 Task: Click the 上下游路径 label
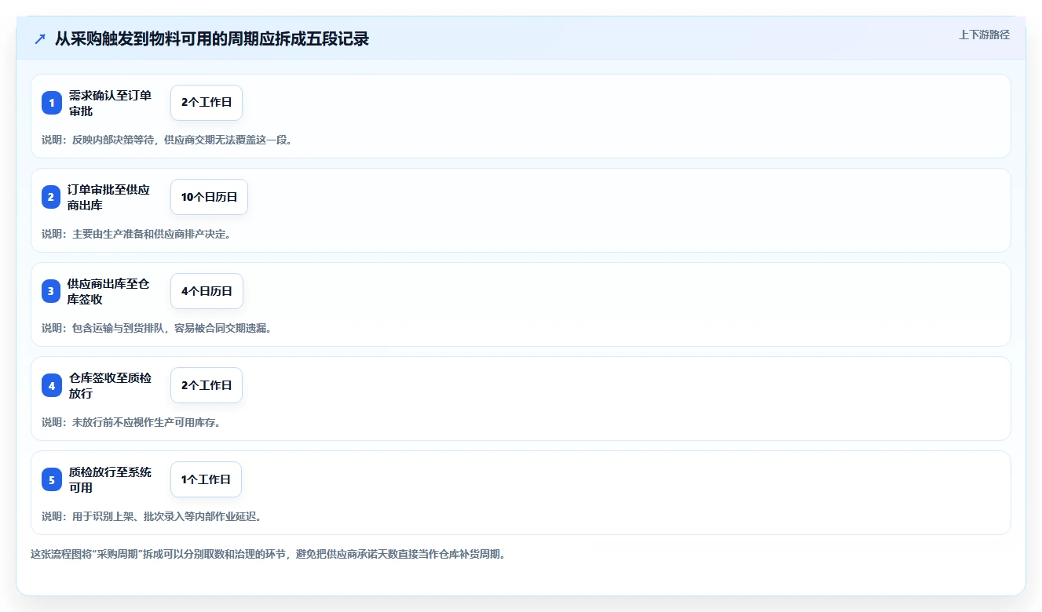tap(984, 35)
